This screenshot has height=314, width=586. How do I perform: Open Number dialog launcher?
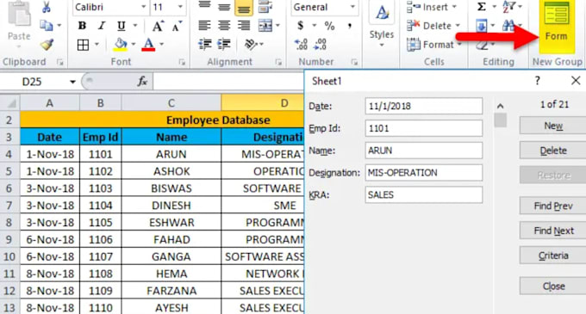pyautogui.click(x=354, y=62)
